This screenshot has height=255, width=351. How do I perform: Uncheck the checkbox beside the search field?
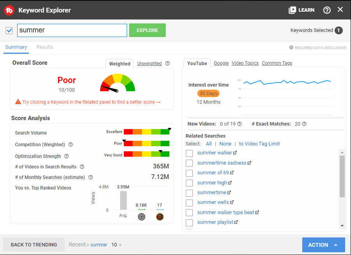click(9, 30)
